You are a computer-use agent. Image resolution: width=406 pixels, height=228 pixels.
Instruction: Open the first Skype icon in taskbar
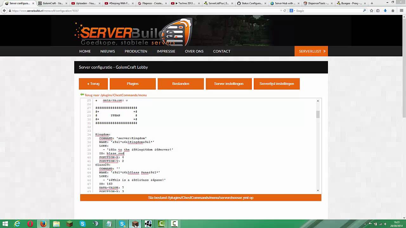[x=82, y=224]
